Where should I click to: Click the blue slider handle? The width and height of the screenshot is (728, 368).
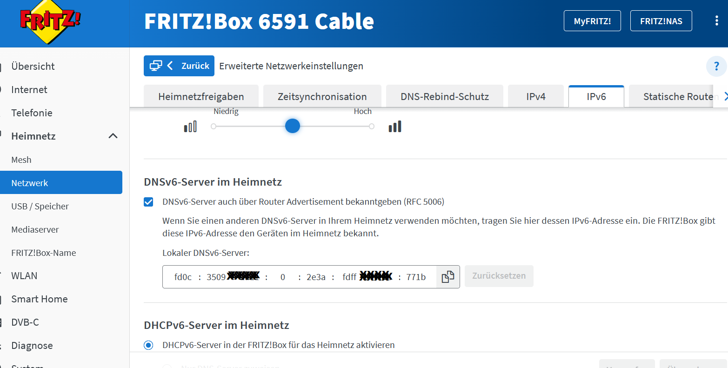(x=292, y=126)
